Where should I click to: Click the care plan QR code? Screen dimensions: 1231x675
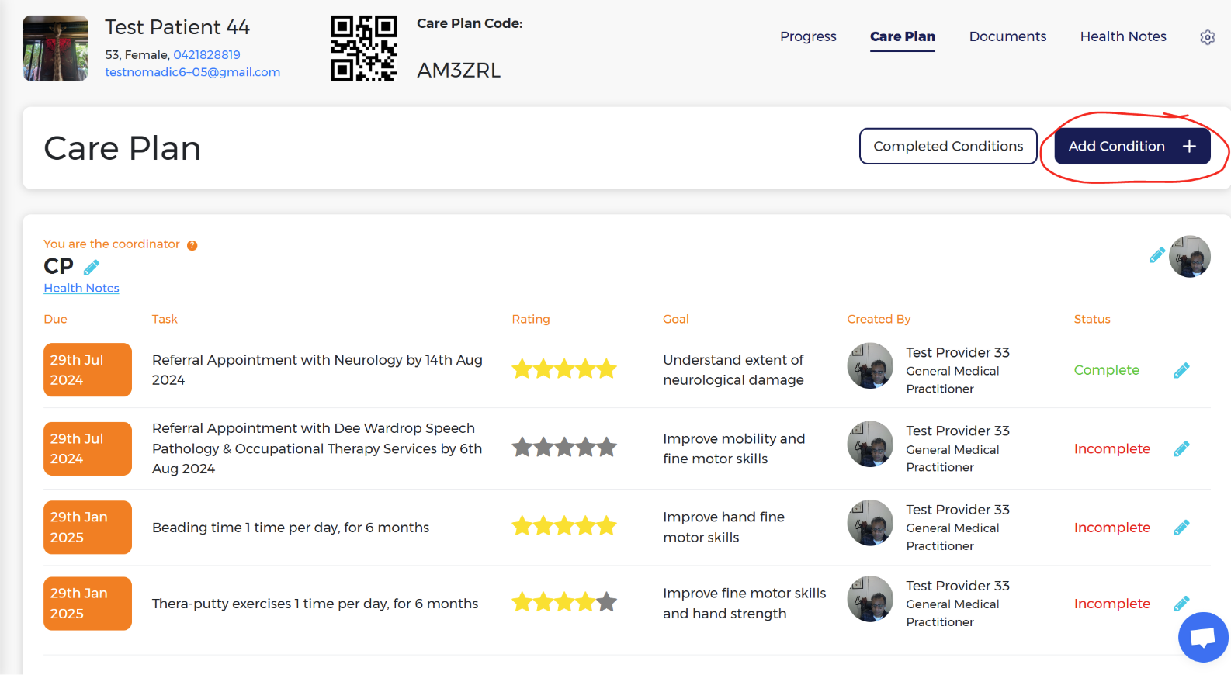click(364, 48)
